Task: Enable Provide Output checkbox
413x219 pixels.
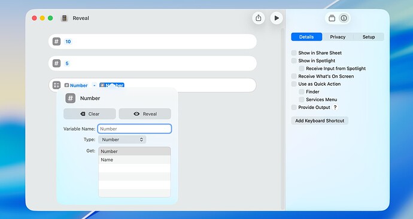Action: pos(294,107)
